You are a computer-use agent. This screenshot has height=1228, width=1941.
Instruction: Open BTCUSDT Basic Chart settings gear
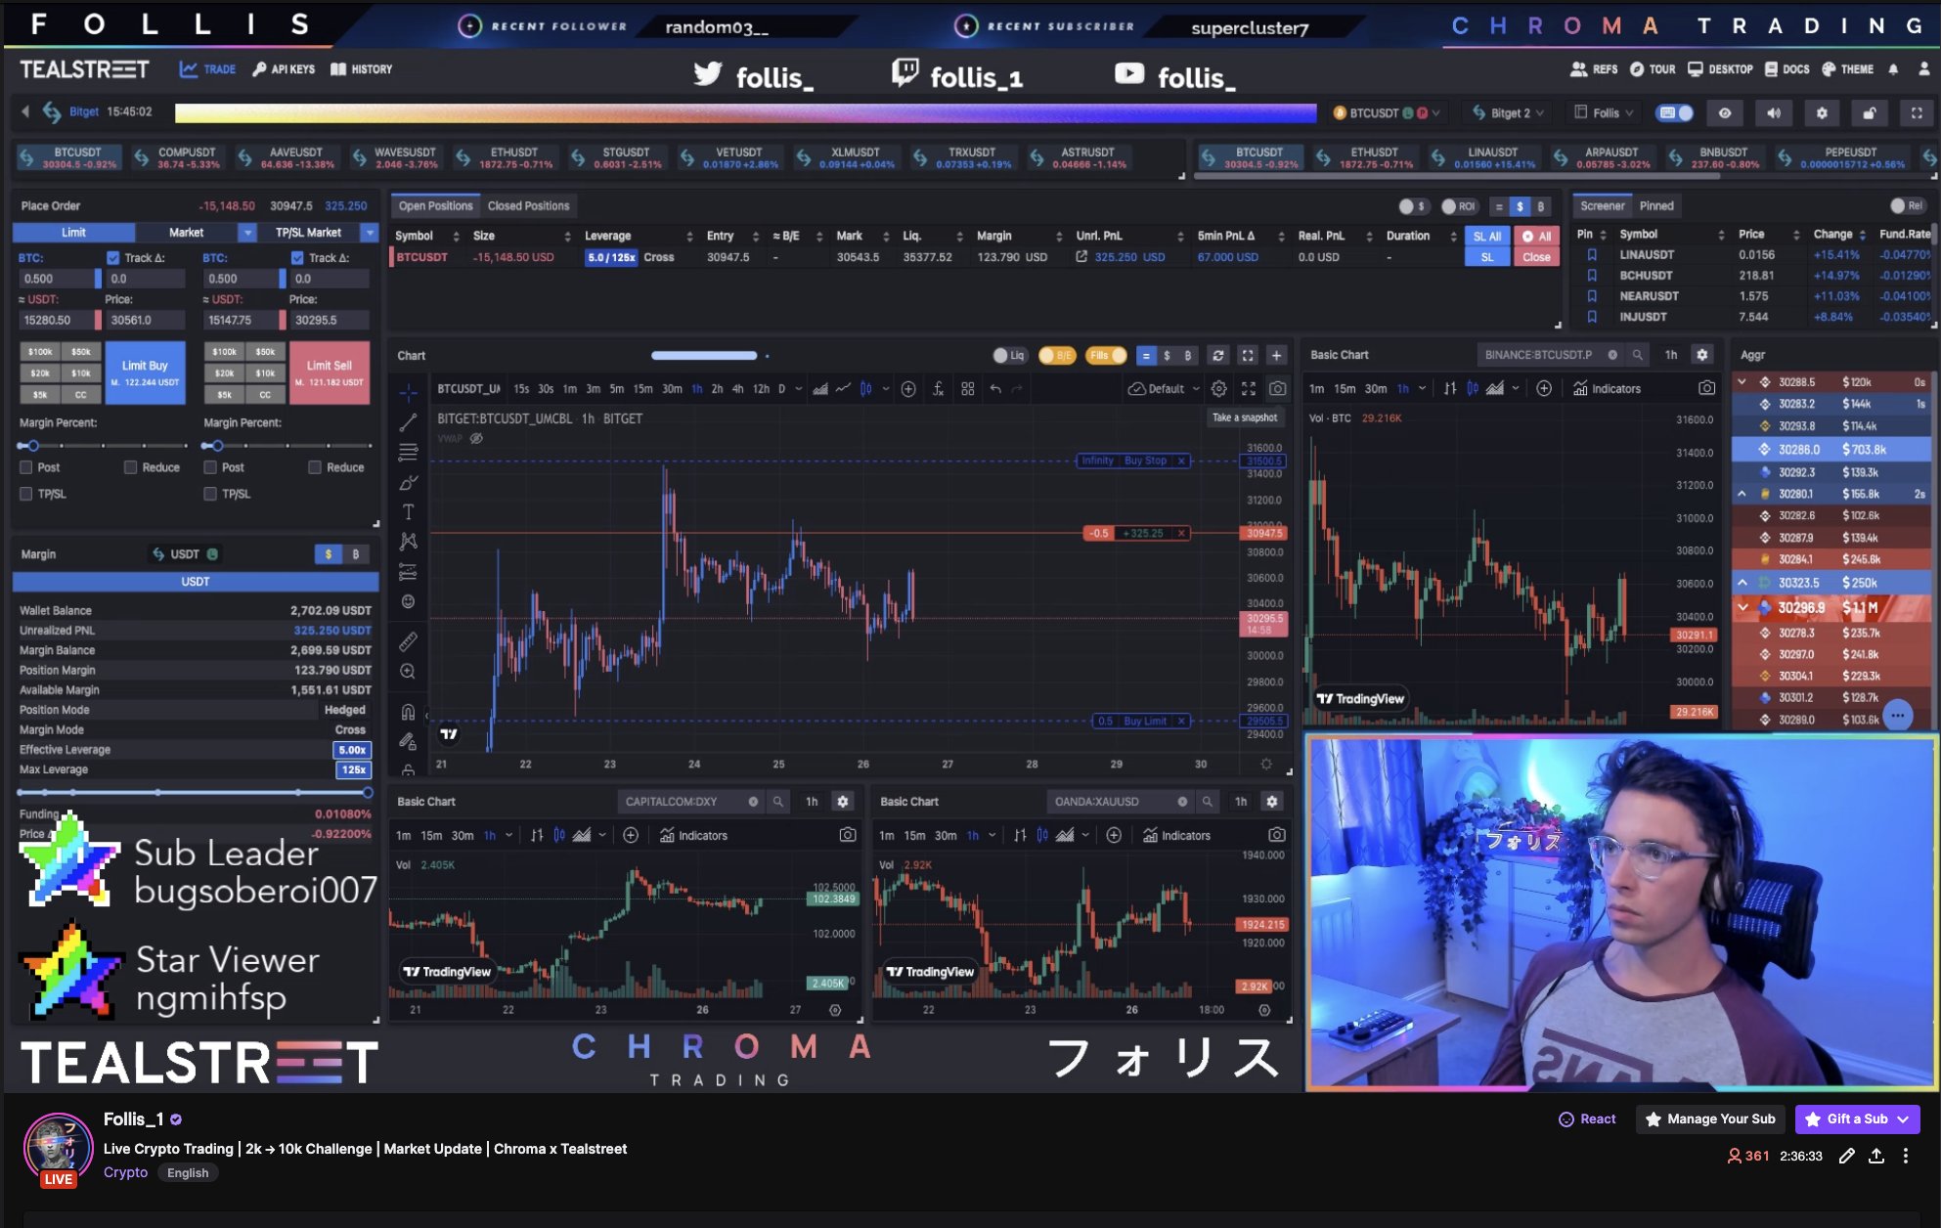point(1701,355)
